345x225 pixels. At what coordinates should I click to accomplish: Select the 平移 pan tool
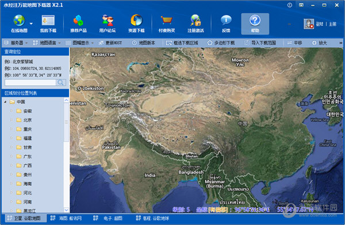tap(294, 43)
